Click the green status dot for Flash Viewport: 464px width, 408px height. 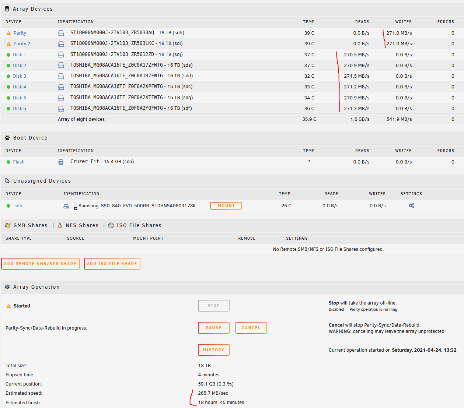coord(8,162)
